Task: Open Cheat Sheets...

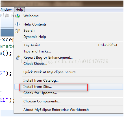Action: (69, 64)
